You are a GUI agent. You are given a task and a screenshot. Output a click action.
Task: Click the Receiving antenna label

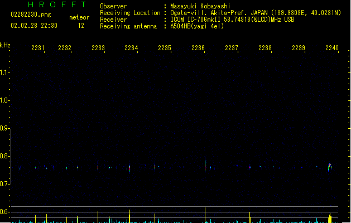click(128, 26)
